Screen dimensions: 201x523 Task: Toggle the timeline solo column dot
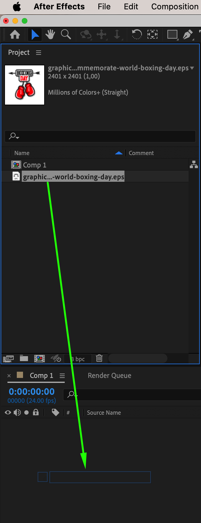point(26,412)
